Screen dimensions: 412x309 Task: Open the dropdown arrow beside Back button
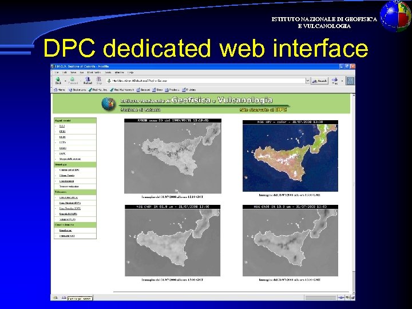coord(65,81)
